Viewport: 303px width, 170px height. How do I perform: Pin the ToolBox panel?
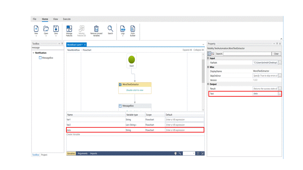coord(62,44)
